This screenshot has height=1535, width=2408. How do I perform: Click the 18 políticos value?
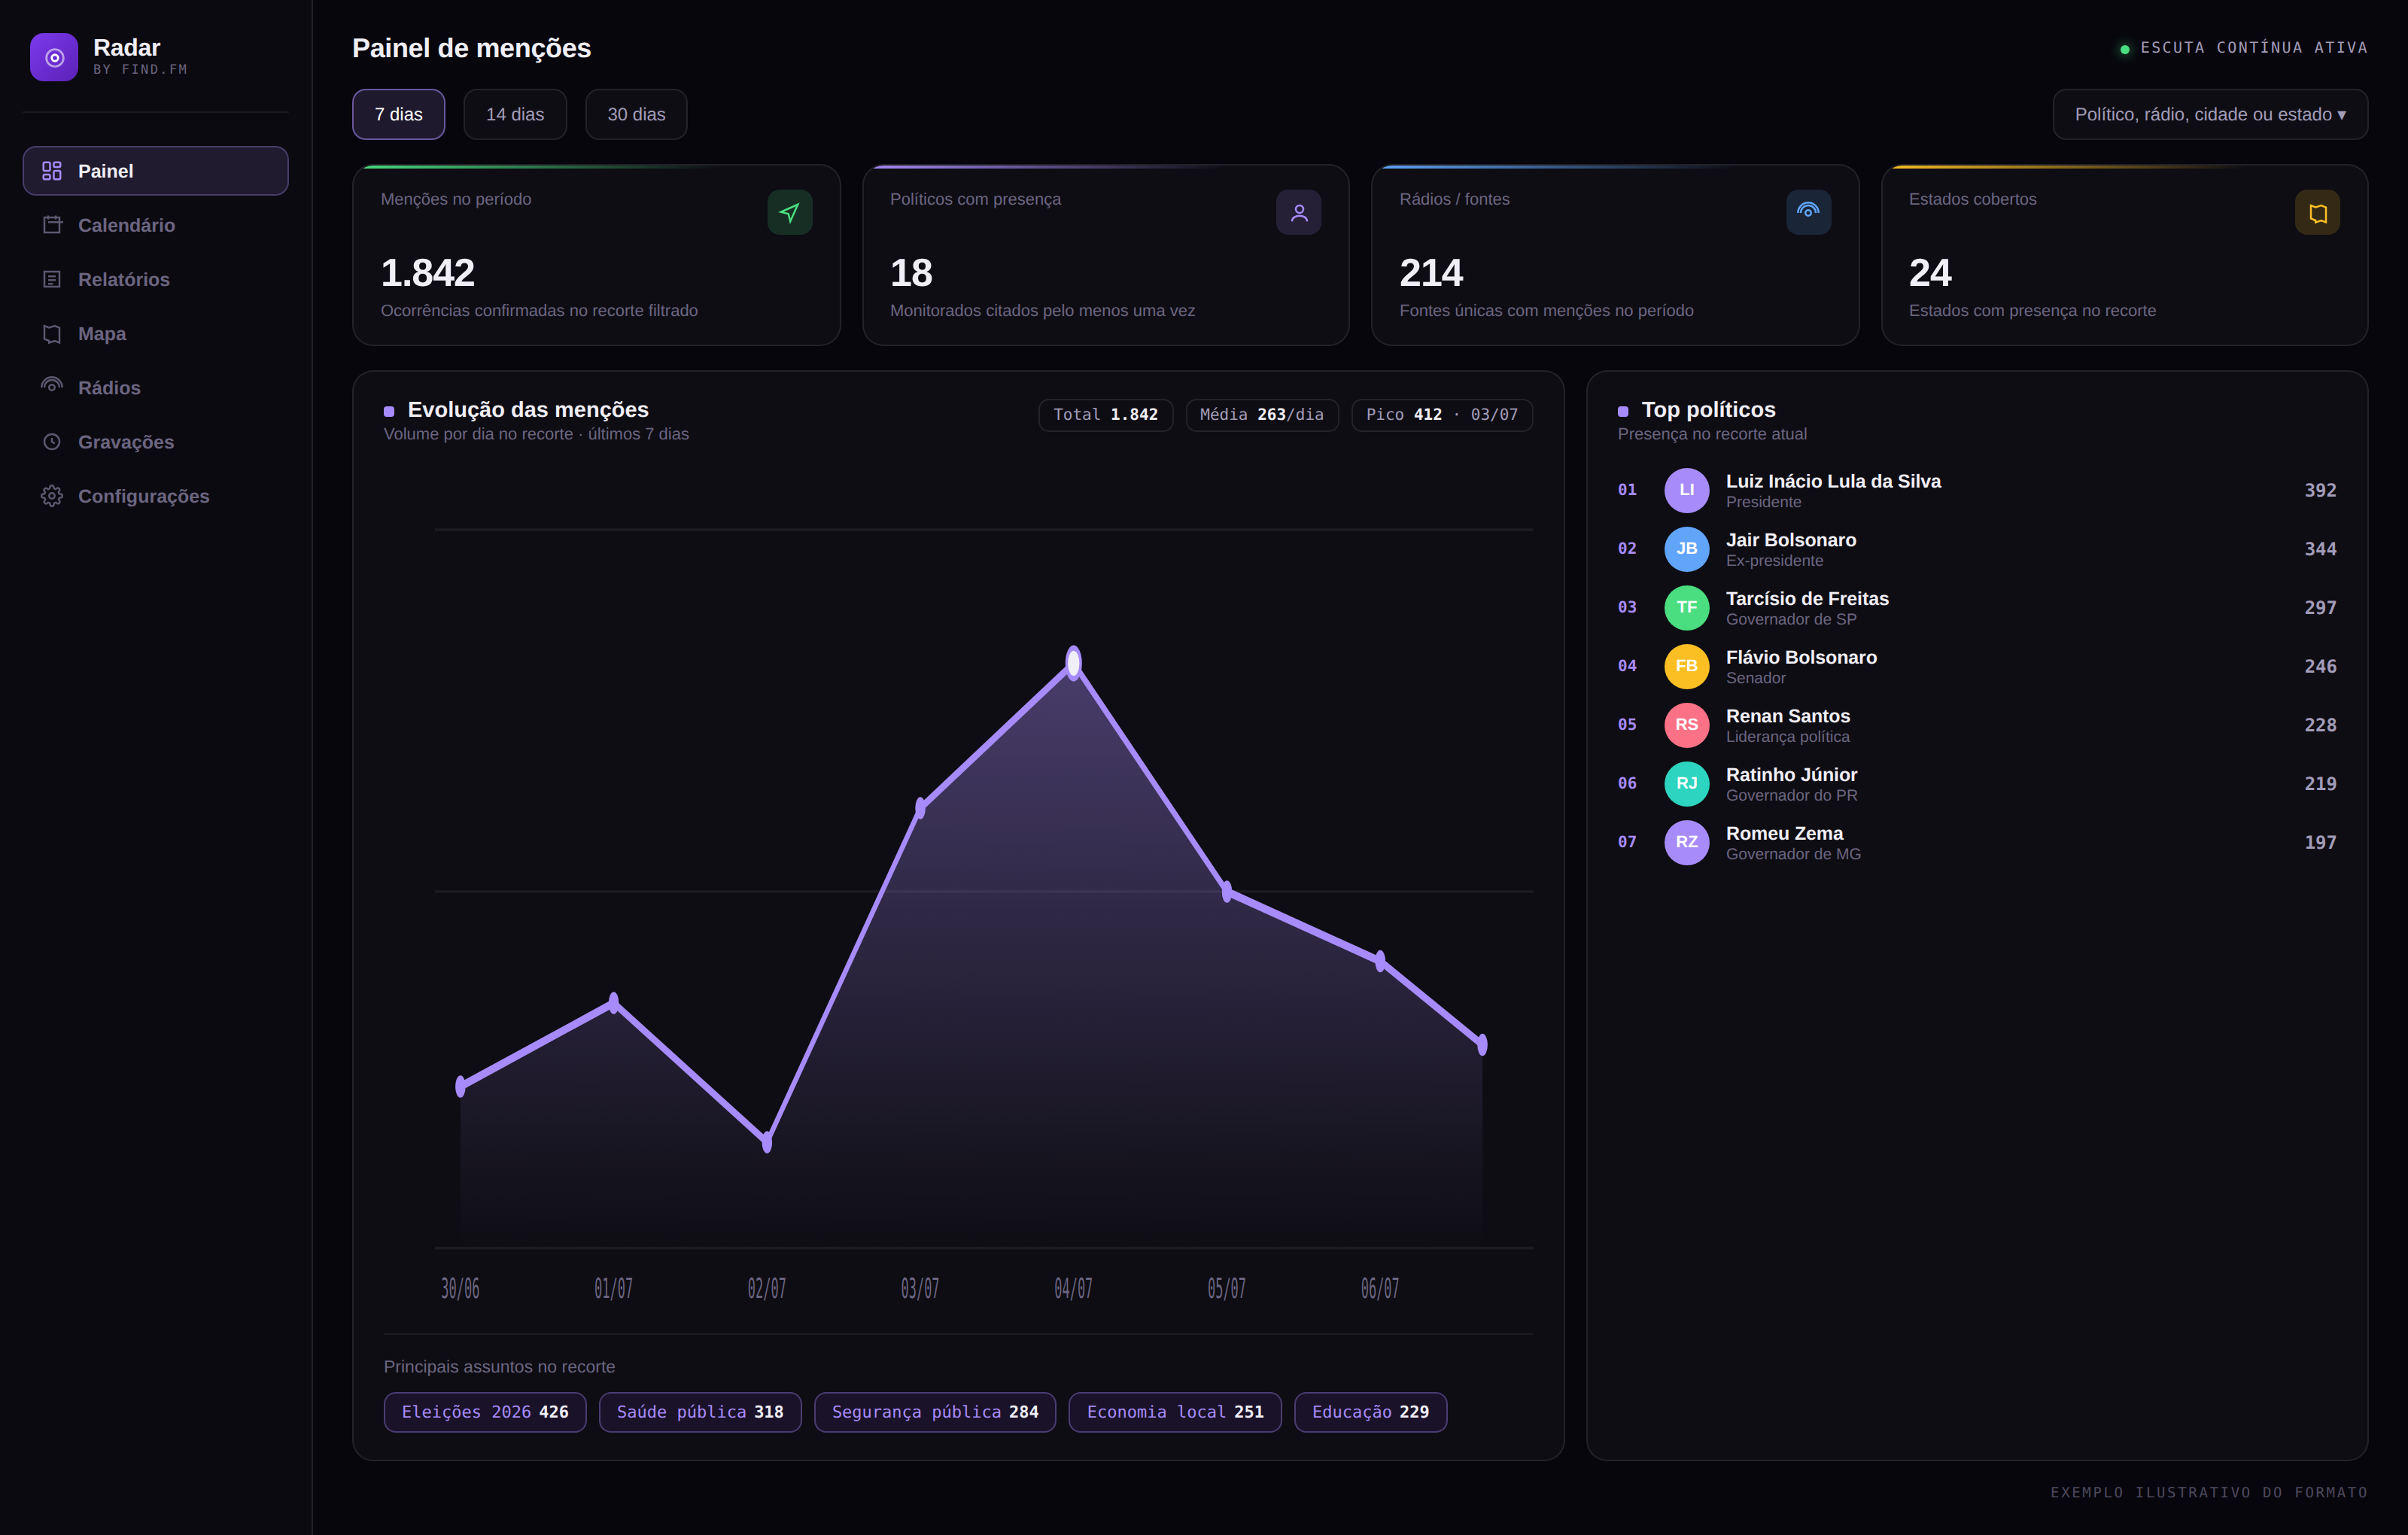point(911,273)
